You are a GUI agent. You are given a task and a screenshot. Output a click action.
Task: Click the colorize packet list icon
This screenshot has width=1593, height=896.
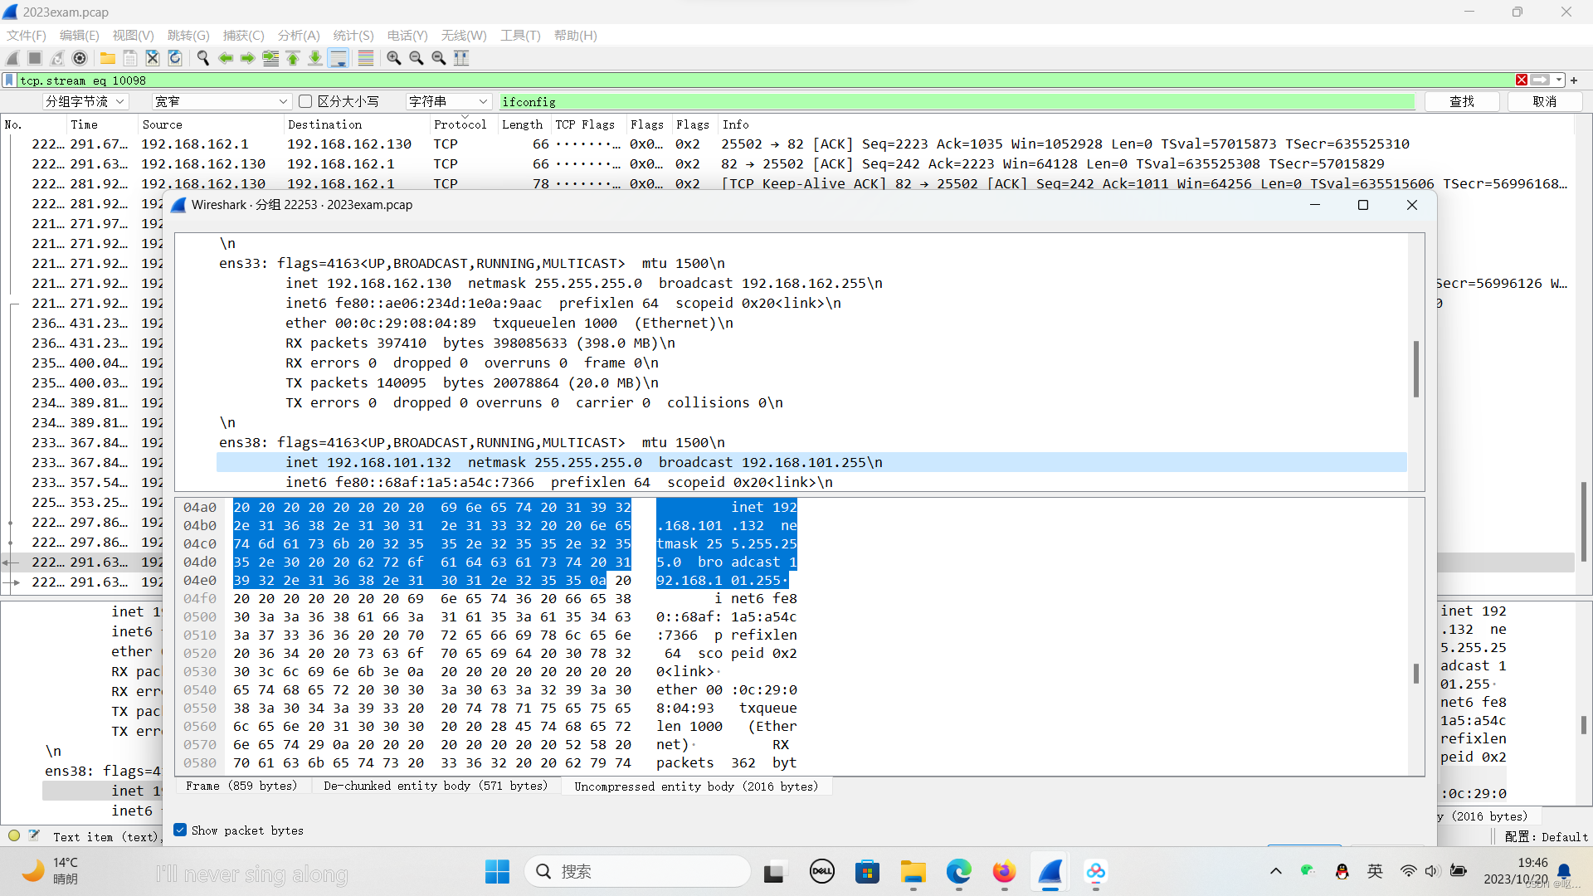[x=365, y=58]
